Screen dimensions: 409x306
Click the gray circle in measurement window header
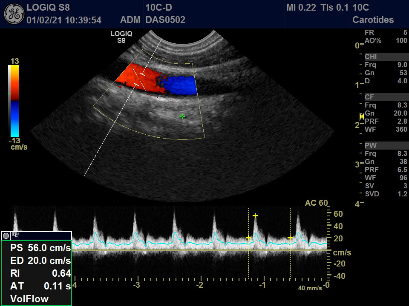coord(6,235)
